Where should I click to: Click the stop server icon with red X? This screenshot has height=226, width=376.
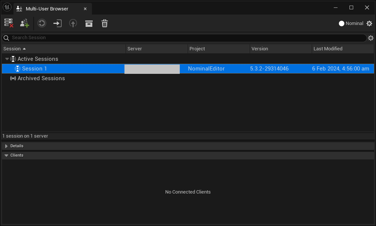[x=9, y=23]
